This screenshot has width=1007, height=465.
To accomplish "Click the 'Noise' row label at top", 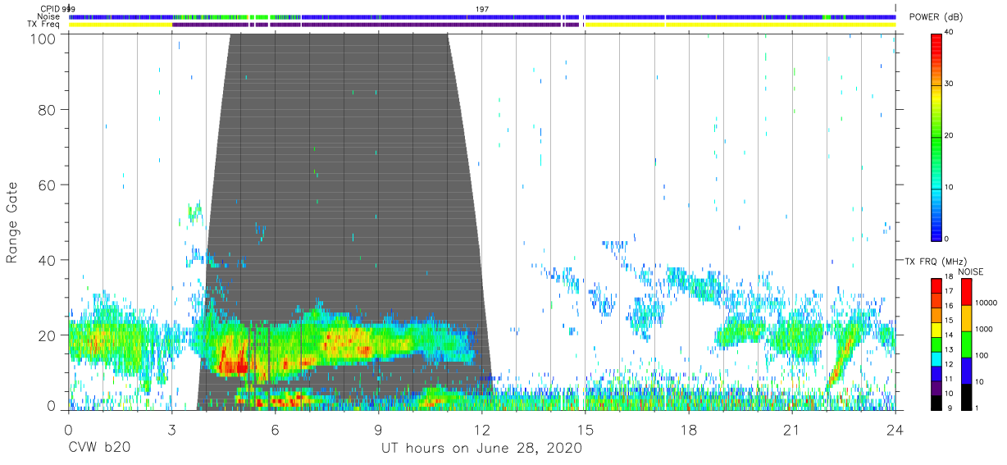I will coord(48,16).
